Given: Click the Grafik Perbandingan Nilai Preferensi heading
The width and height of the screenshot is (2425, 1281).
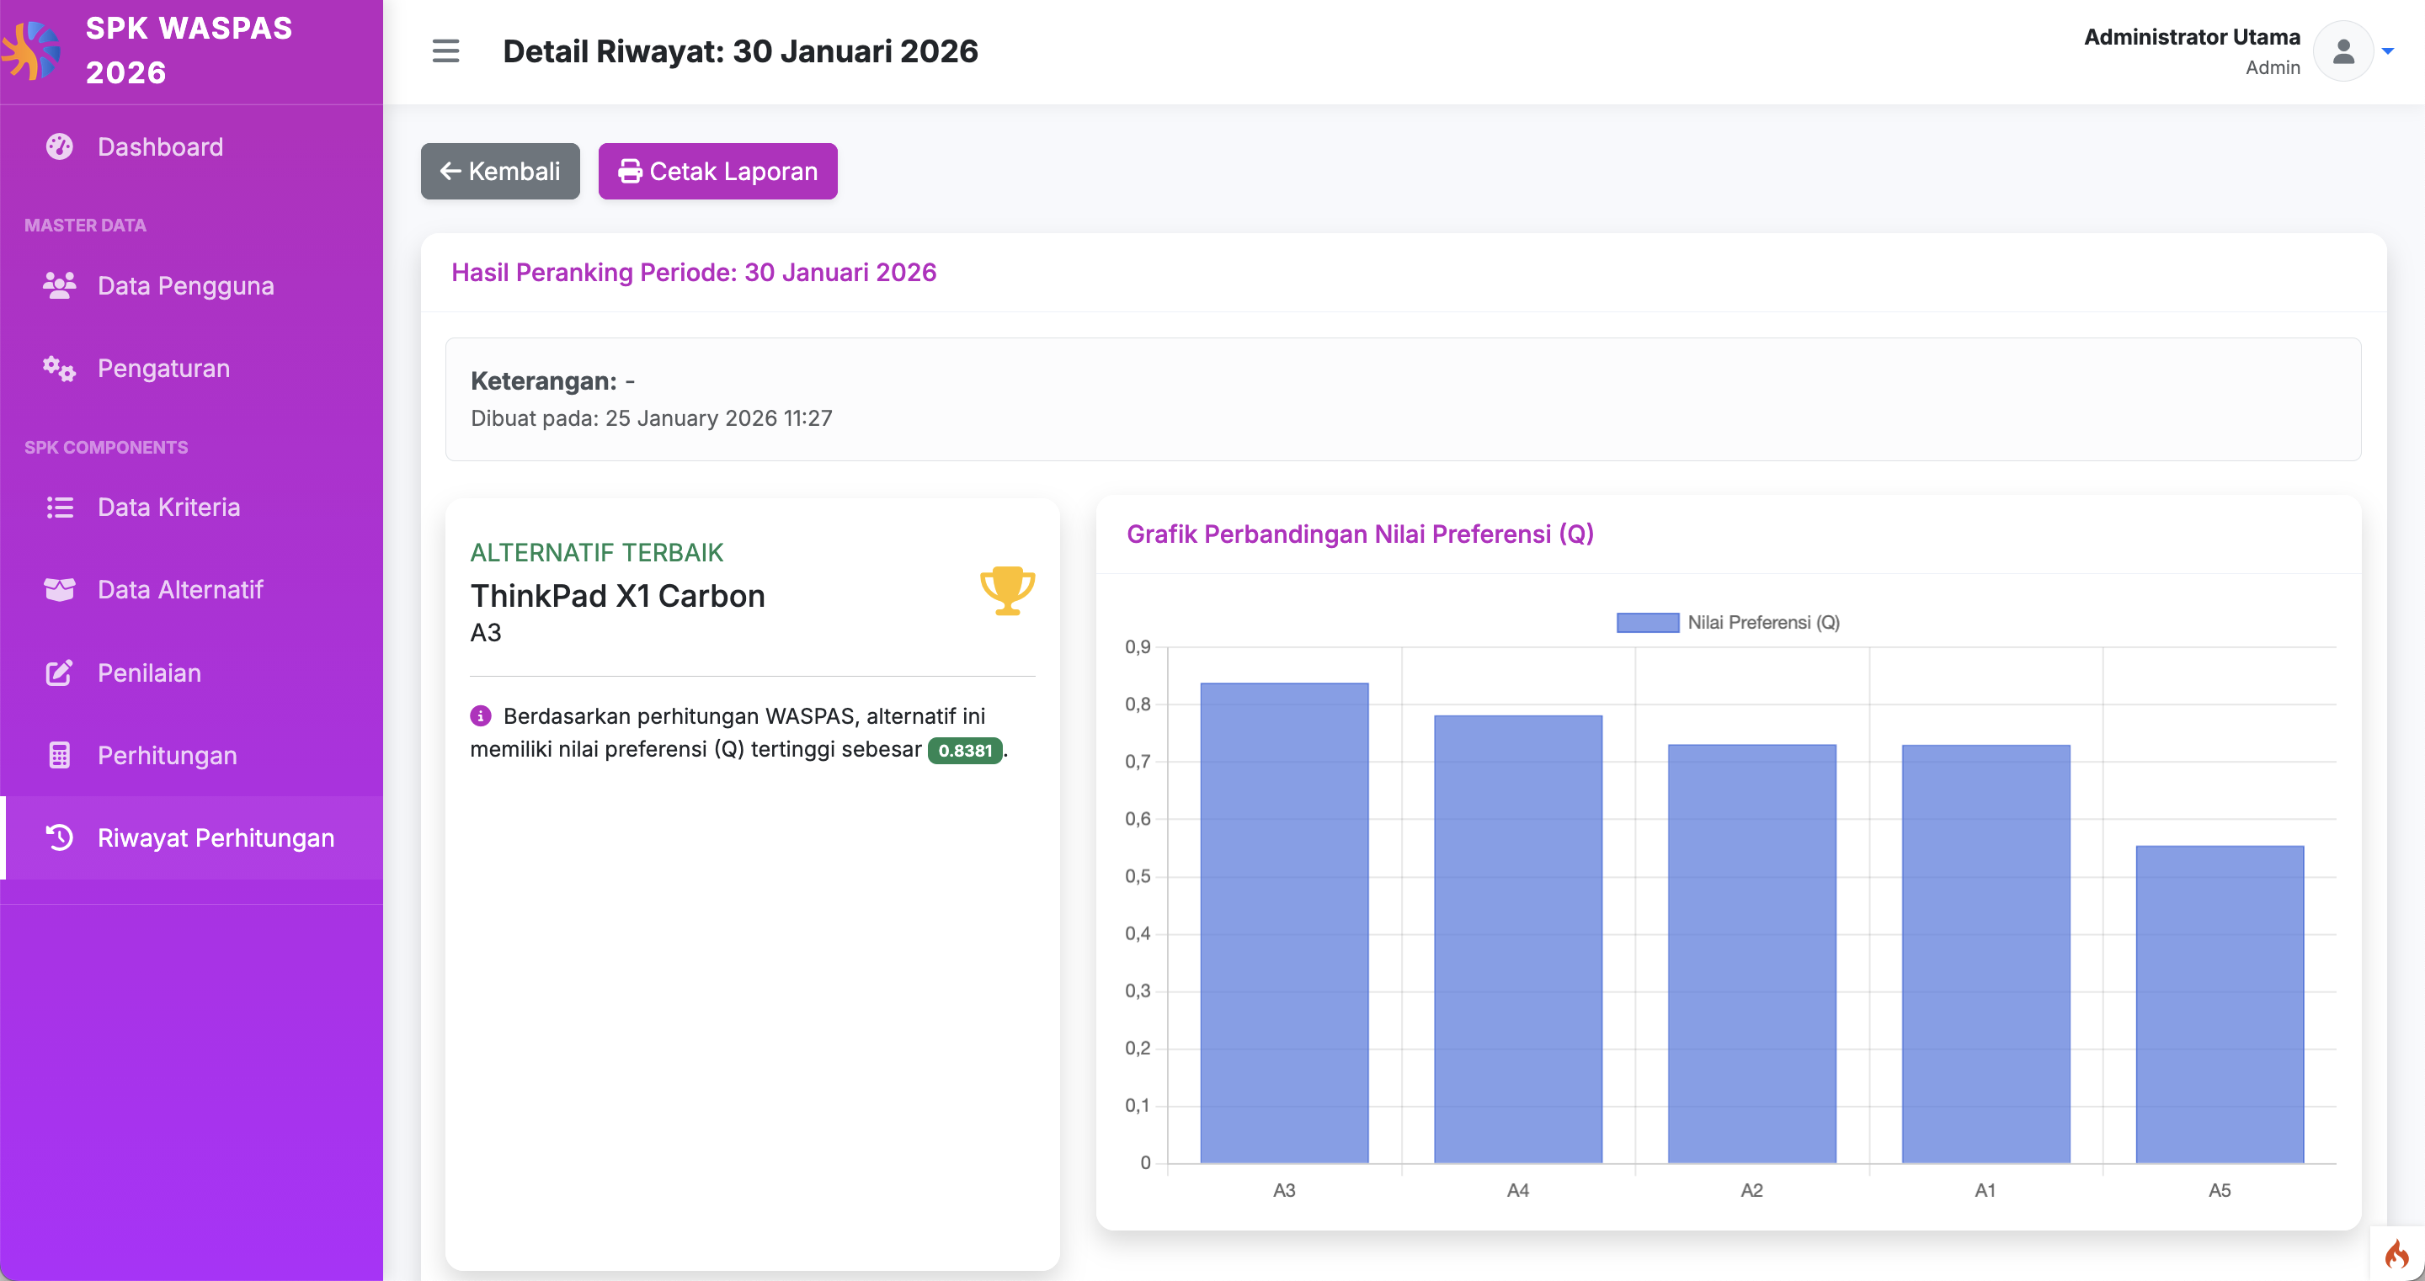Looking at the screenshot, I should pyautogui.click(x=1361, y=534).
